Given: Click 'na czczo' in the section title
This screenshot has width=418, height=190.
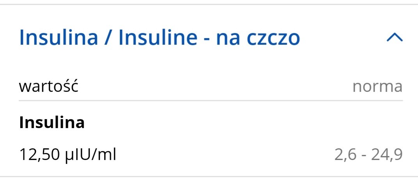Looking at the screenshot, I should [258, 38].
